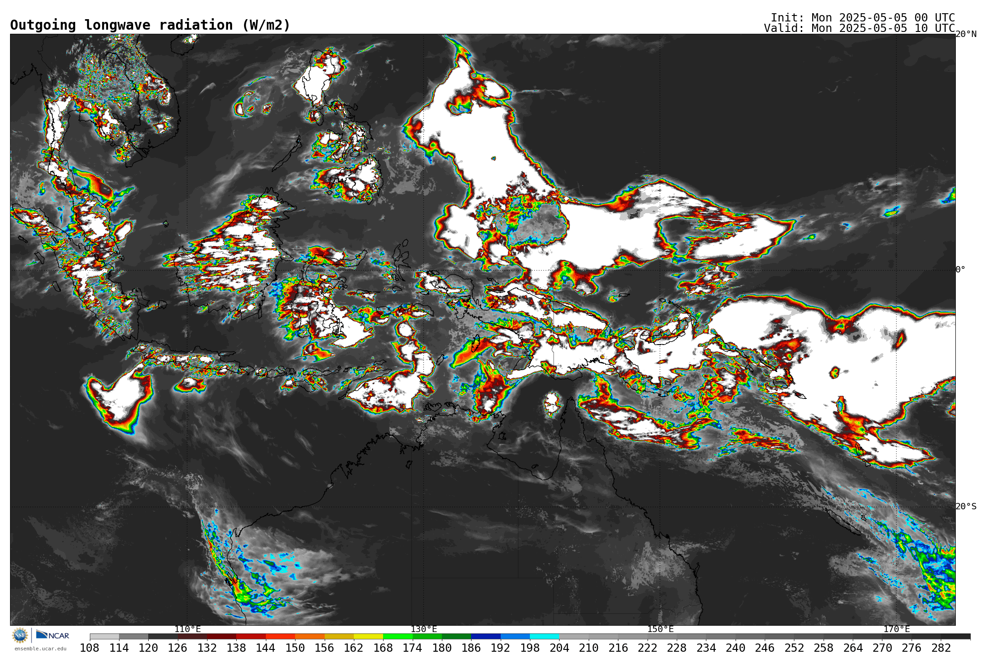Click the 20°S latitude label

pos(966,507)
